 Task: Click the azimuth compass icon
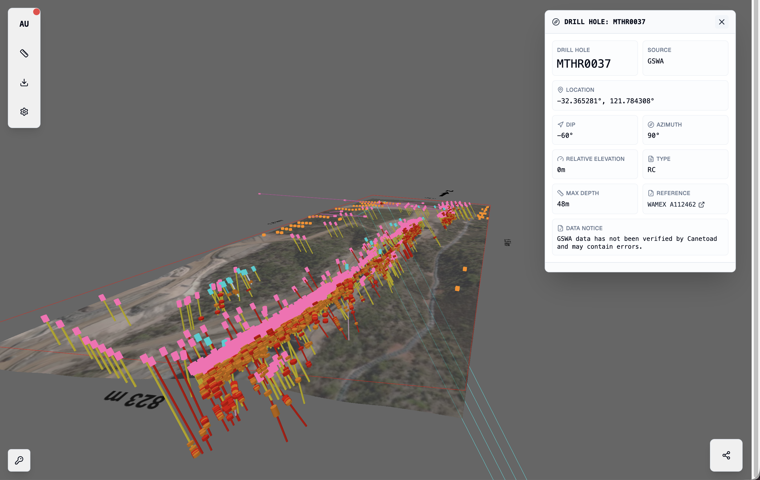(651, 124)
